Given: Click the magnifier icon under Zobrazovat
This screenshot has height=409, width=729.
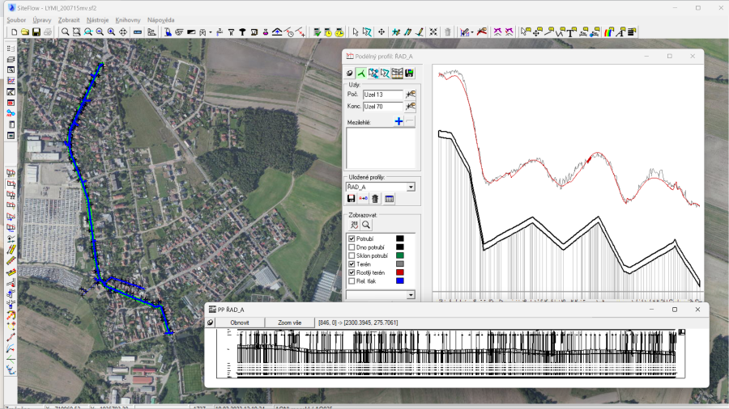Looking at the screenshot, I should pyautogui.click(x=366, y=225).
